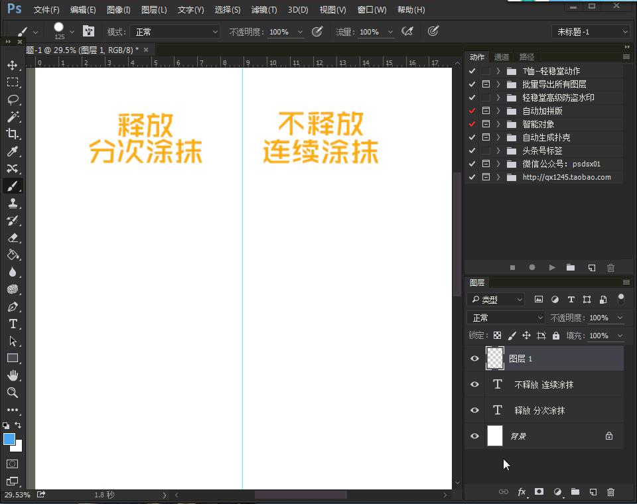Image resolution: width=637 pixels, height=504 pixels.
Task: Select the Hand tool
Action: (14, 375)
